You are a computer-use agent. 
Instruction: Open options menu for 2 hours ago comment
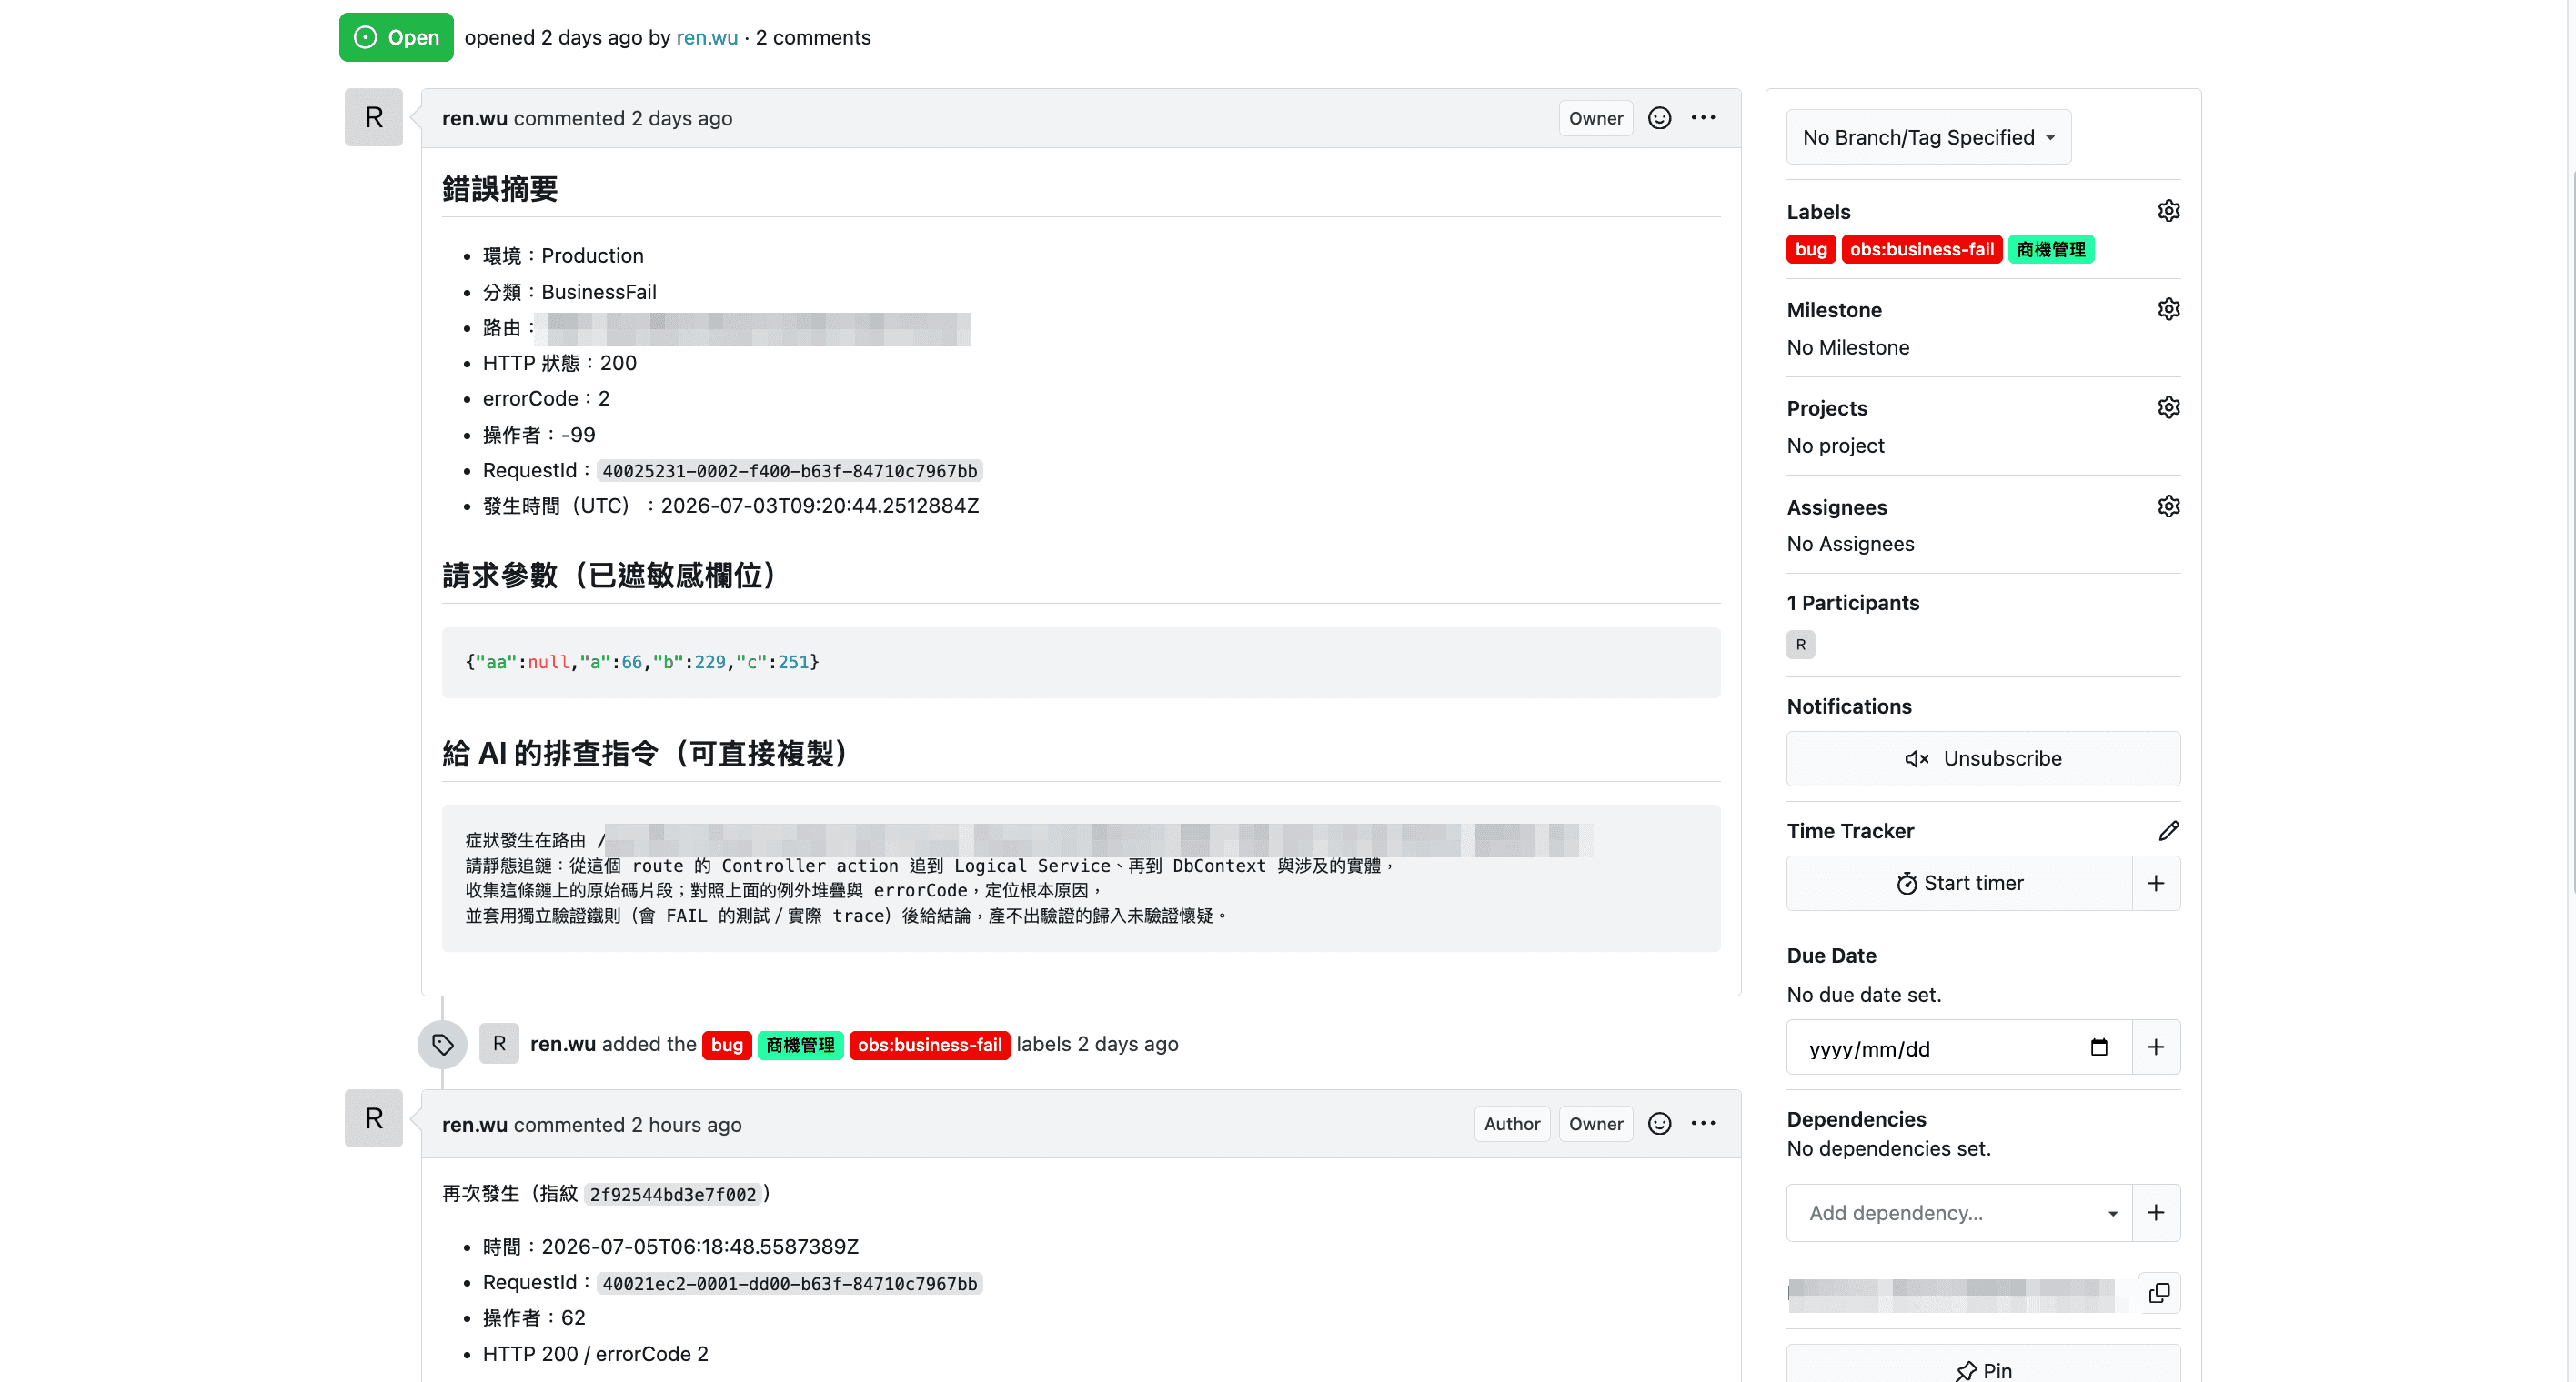click(1703, 1124)
